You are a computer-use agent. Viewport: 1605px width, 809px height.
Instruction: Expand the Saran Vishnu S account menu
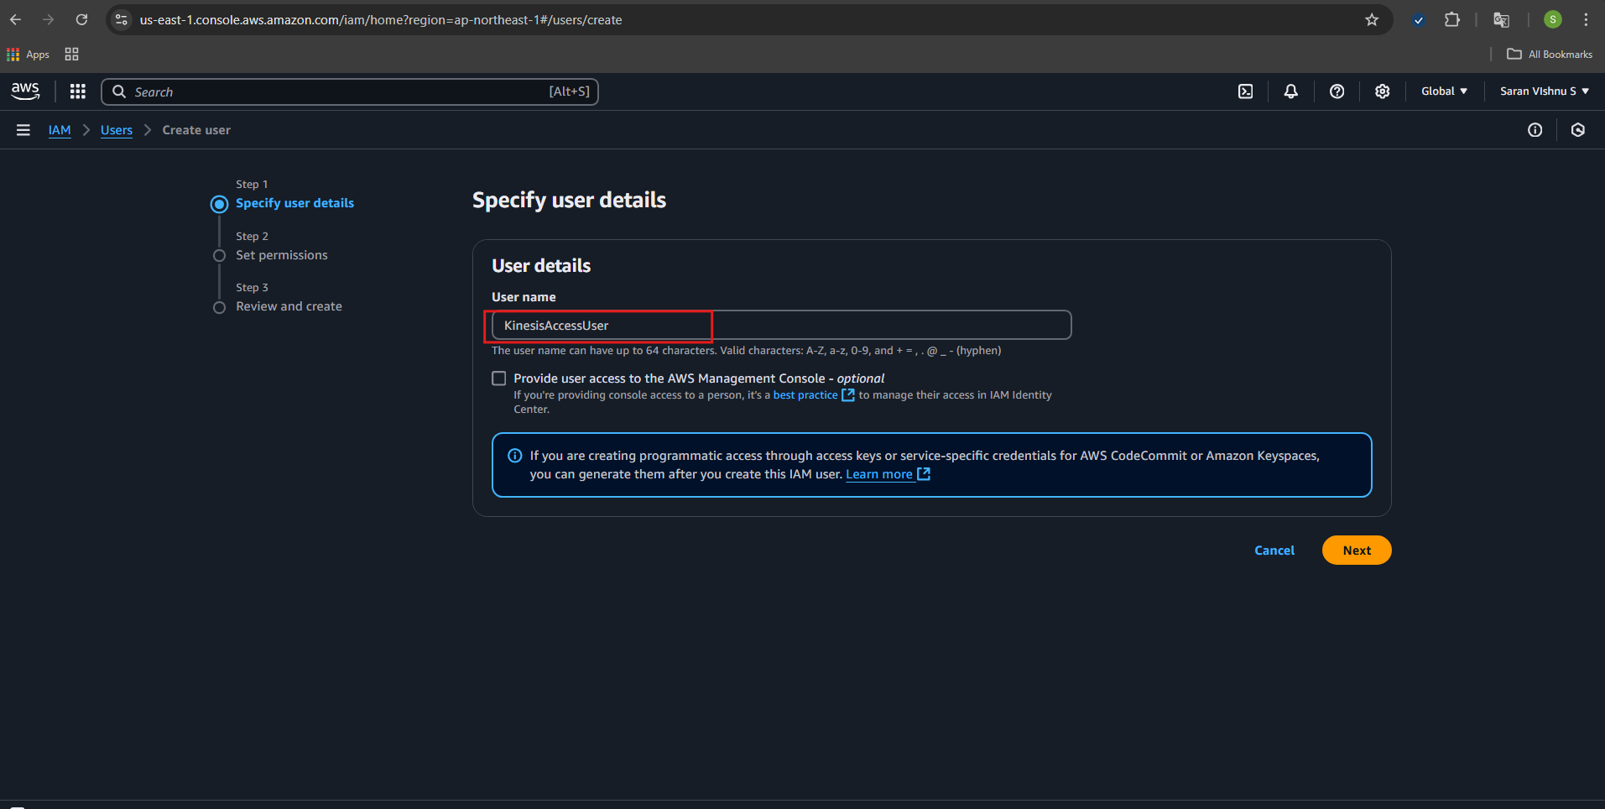[x=1544, y=91]
